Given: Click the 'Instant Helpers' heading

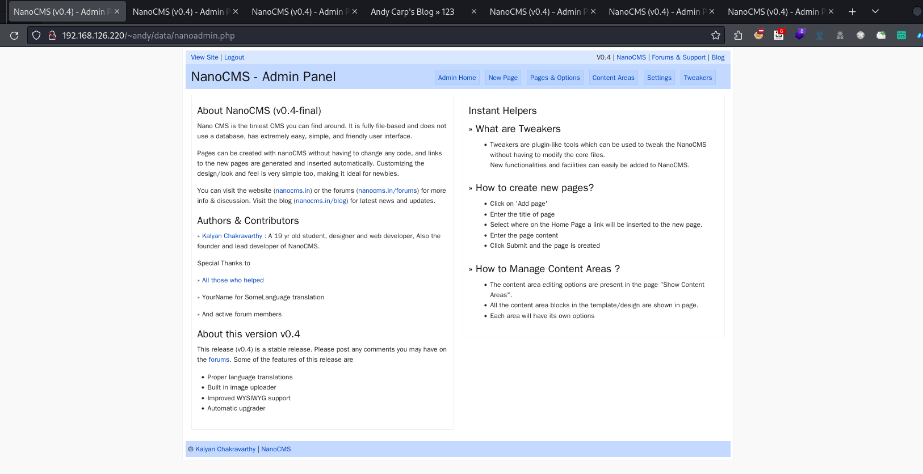Looking at the screenshot, I should click(x=502, y=111).
